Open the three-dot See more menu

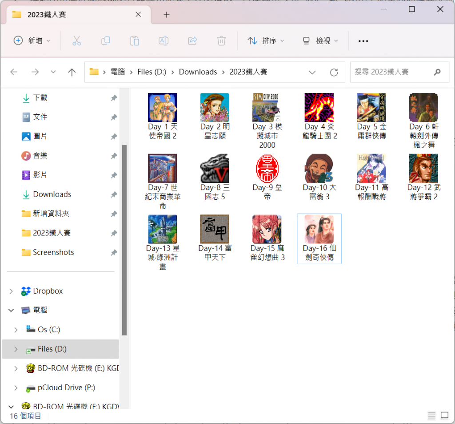tap(363, 41)
